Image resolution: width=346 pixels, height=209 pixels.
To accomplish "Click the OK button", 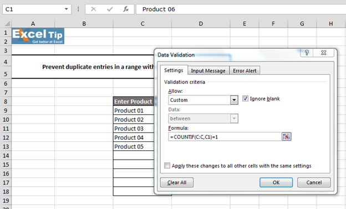I will [x=276, y=182].
